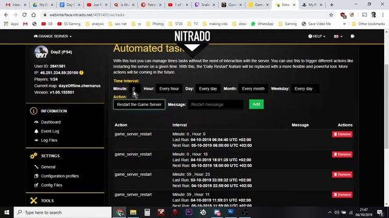The height and width of the screenshot is (218, 389).
Task: Click the address bar URL
Action: (87, 15)
